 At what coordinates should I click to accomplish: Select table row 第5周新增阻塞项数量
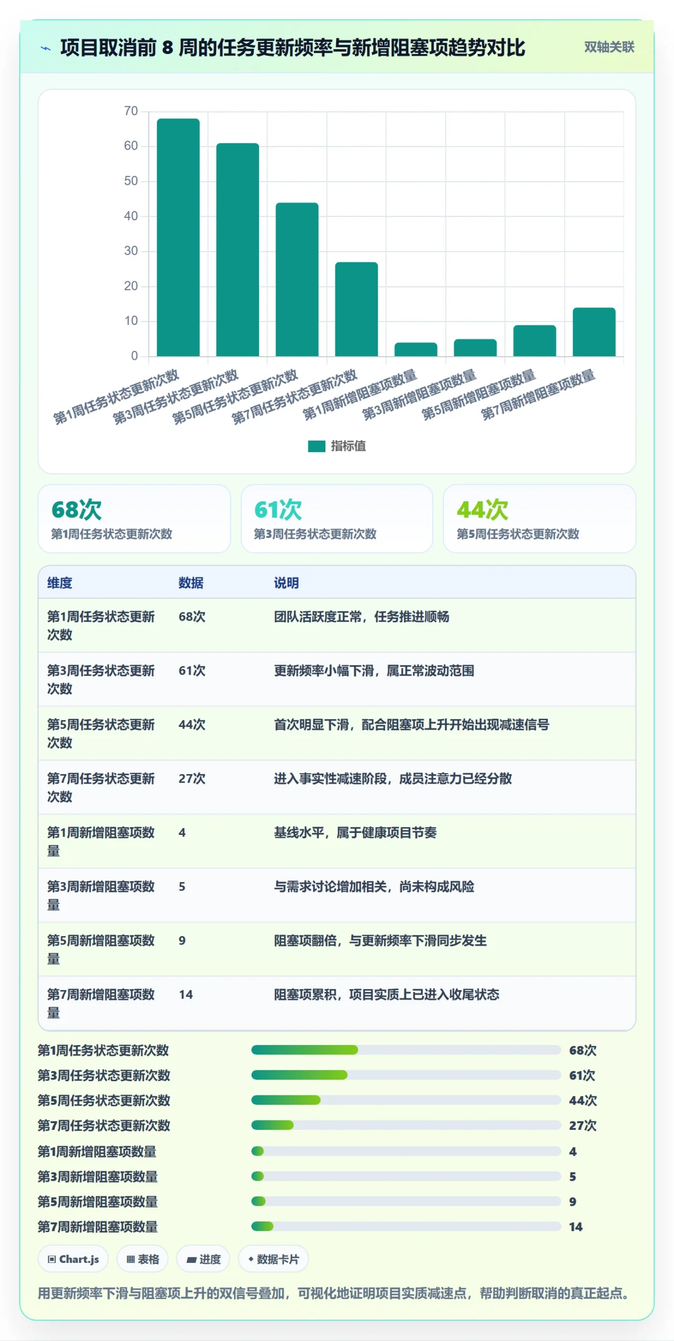tap(336, 949)
